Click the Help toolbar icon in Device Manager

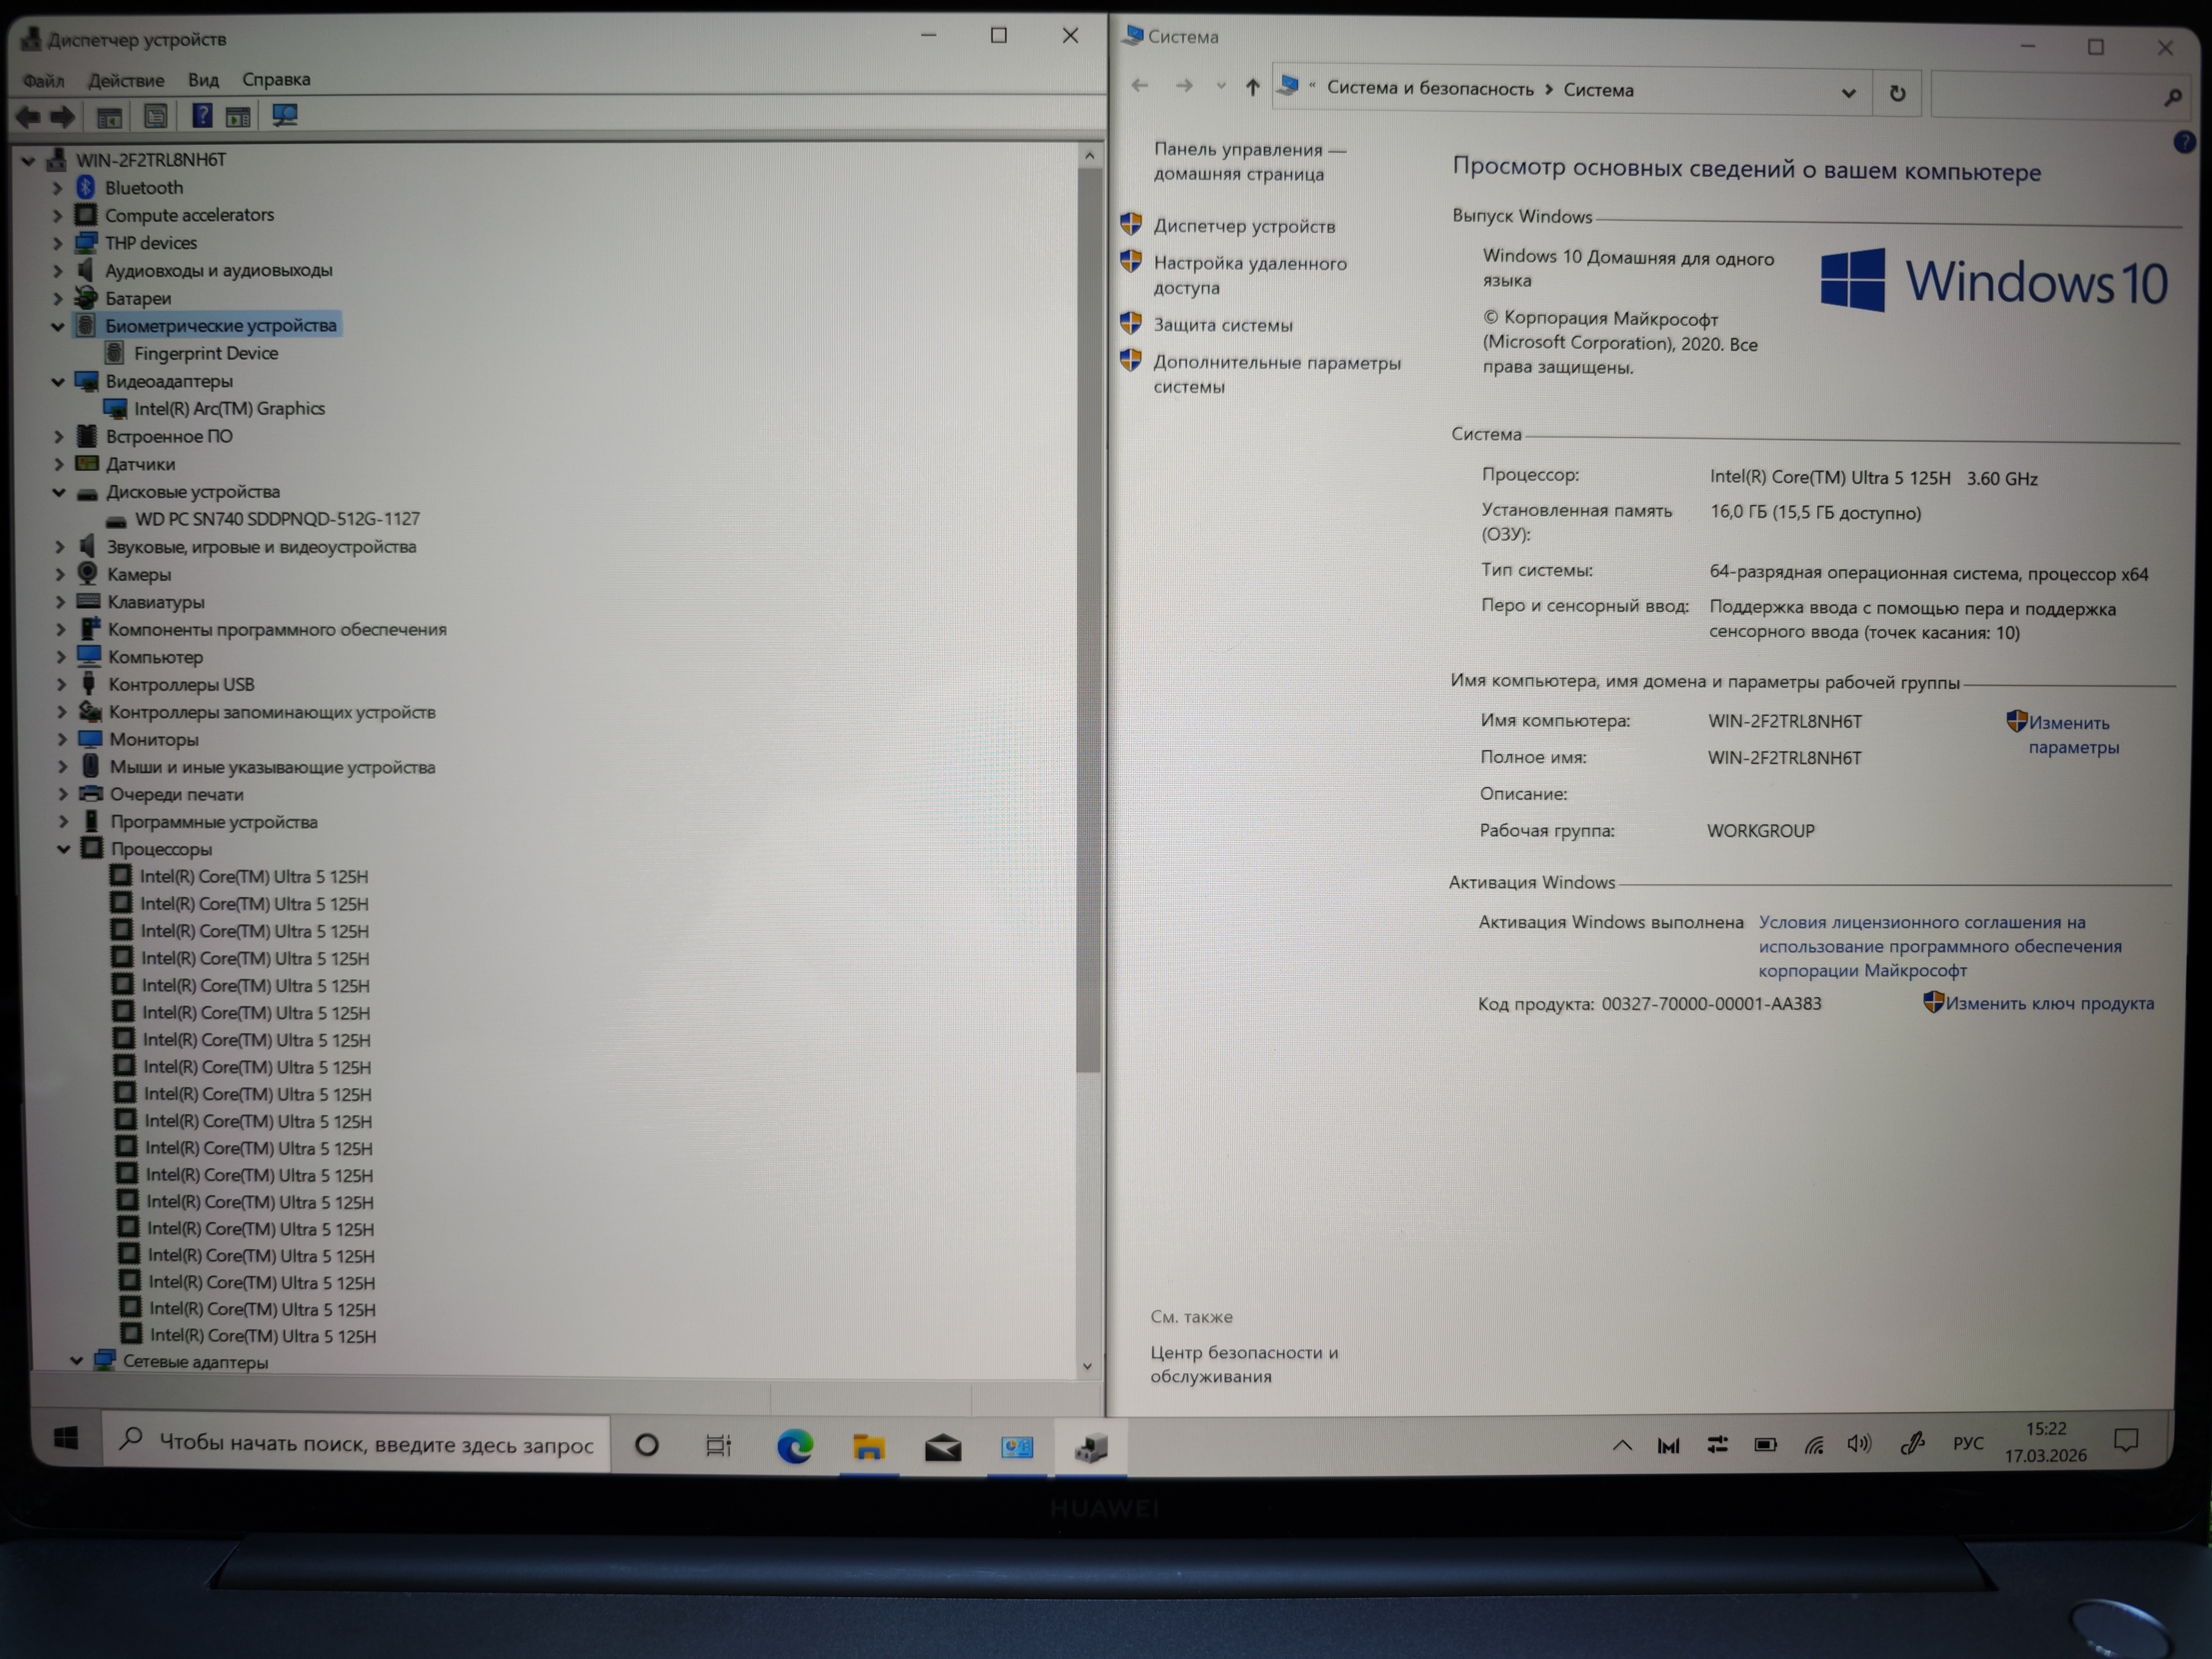202,116
